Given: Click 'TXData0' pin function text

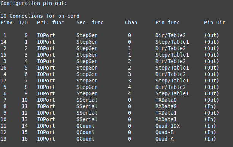Looking at the screenshot, I should coord(166,100).
